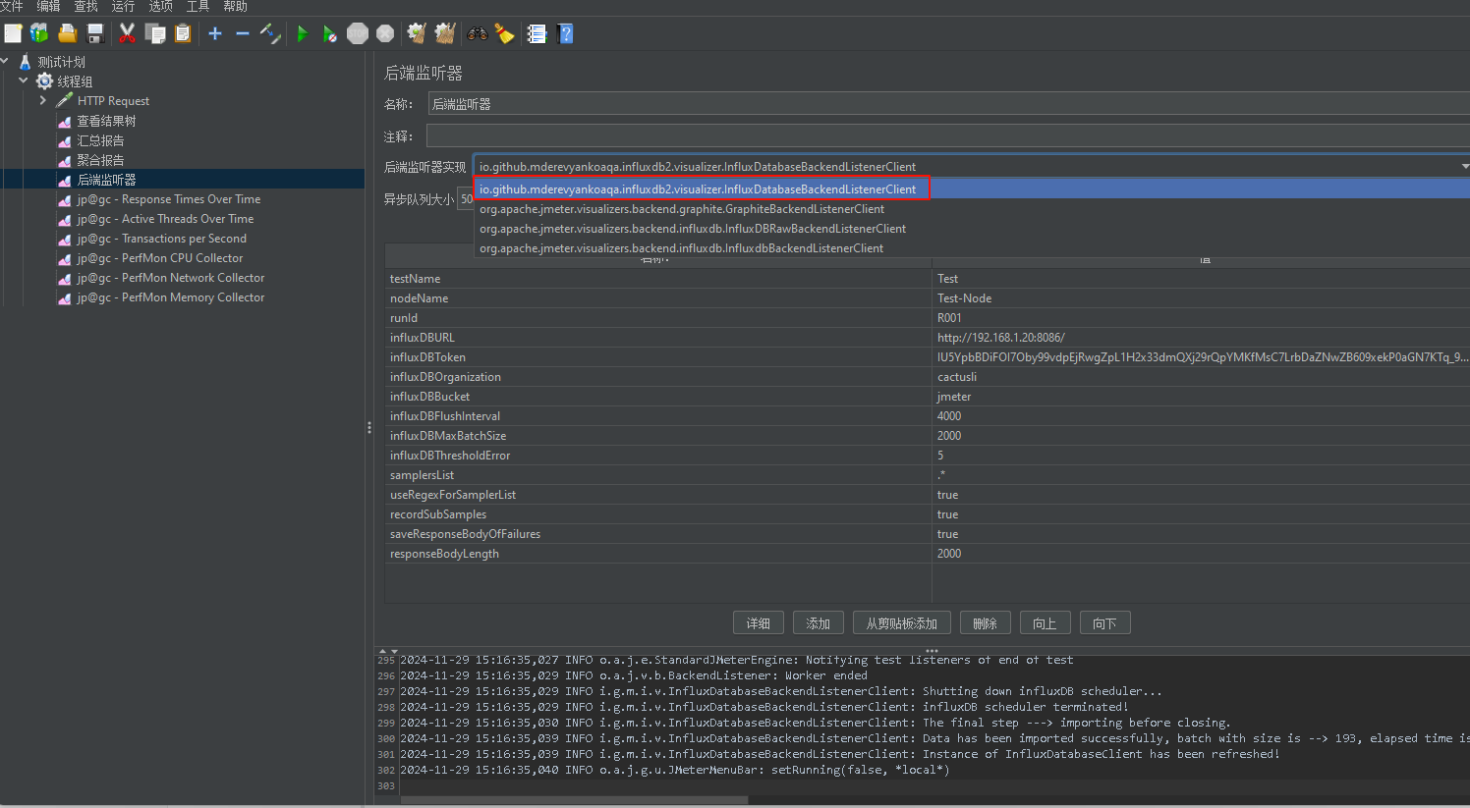Click the HTTP Request pipette icon in the tree

tap(65, 100)
